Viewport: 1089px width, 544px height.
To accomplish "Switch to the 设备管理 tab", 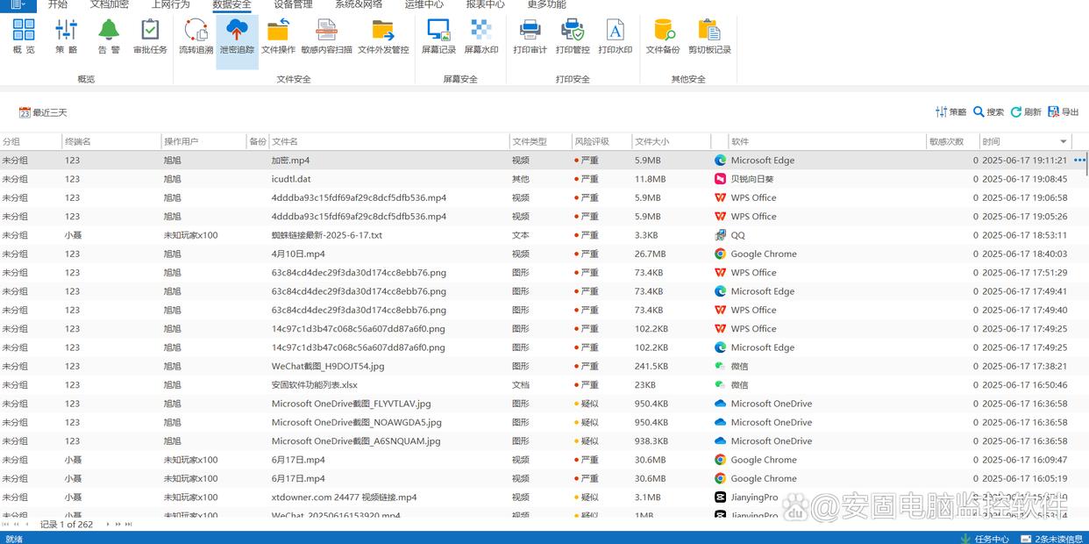I will tap(293, 4).
